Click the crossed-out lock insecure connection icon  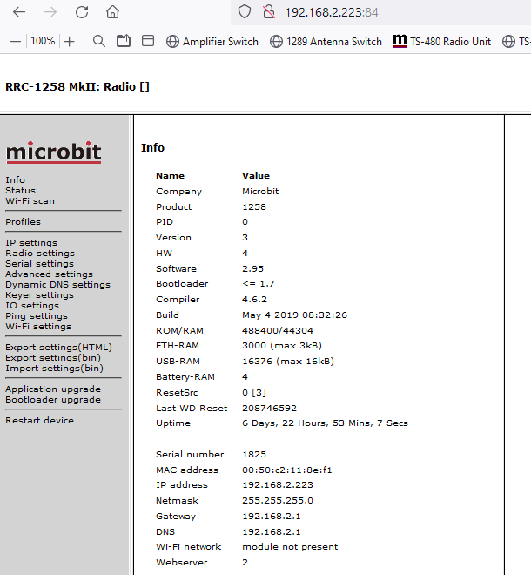[269, 12]
